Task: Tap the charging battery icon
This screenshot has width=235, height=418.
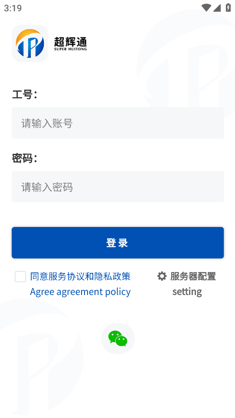Action: pyautogui.click(x=228, y=7)
